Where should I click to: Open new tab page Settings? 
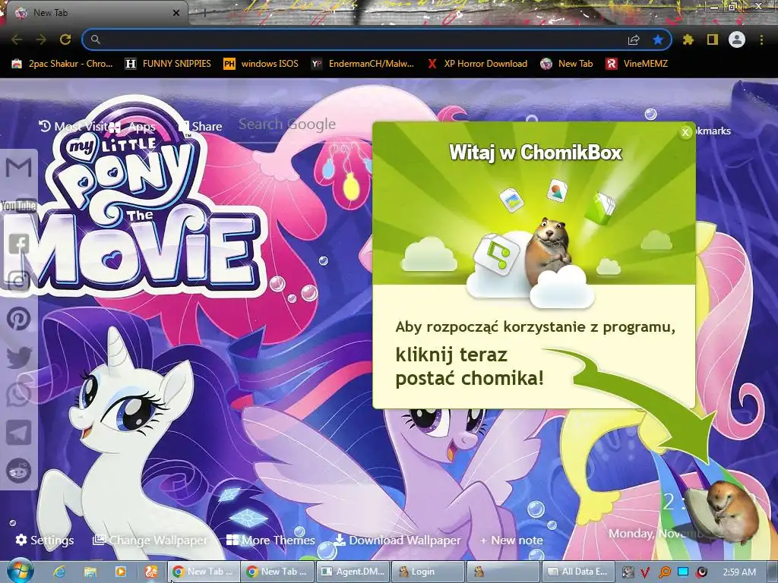coord(45,540)
